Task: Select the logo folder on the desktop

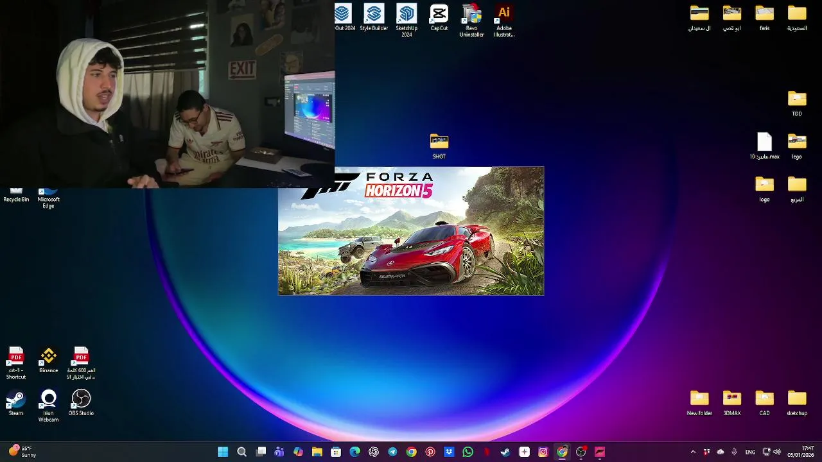Action: pos(764,189)
